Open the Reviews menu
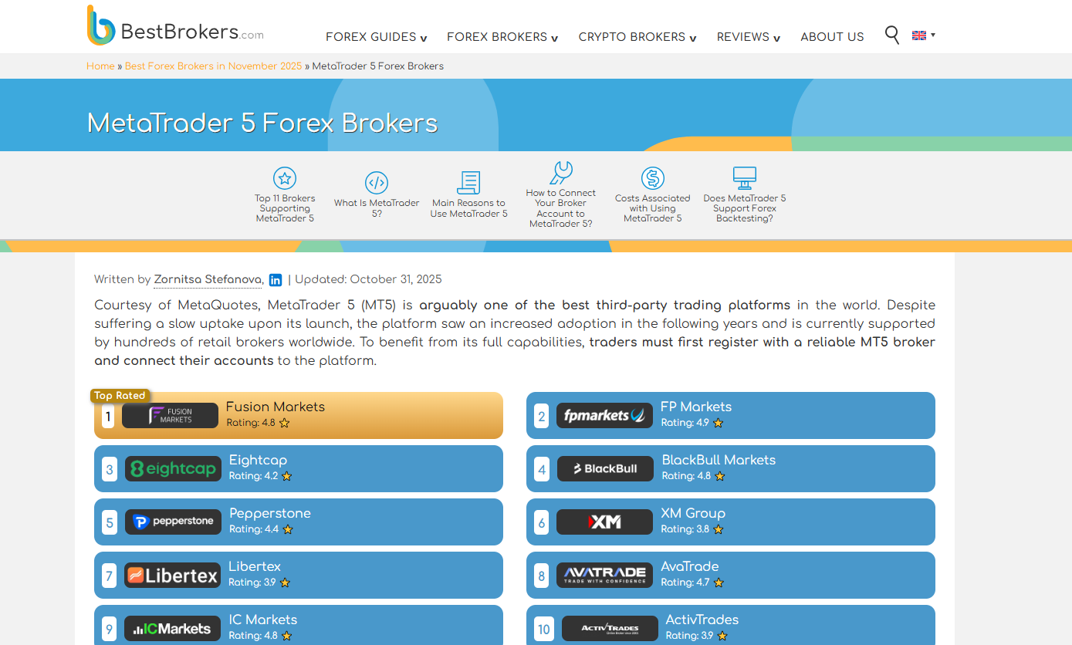Viewport: 1072px width, 645px height. 748,37
